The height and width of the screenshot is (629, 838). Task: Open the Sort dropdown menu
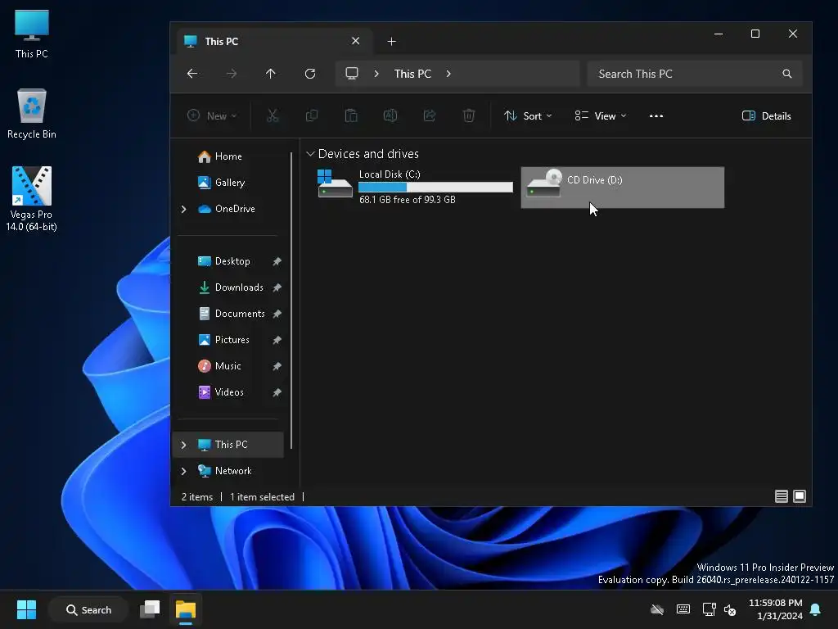coord(528,116)
